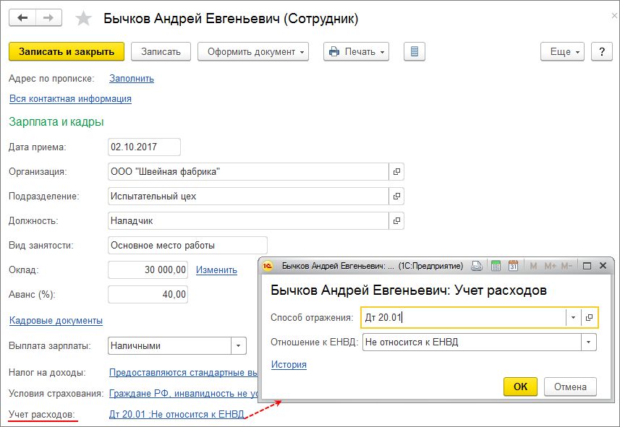Confirm the dialog with OK
The width and height of the screenshot is (620, 427).
coord(520,387)
